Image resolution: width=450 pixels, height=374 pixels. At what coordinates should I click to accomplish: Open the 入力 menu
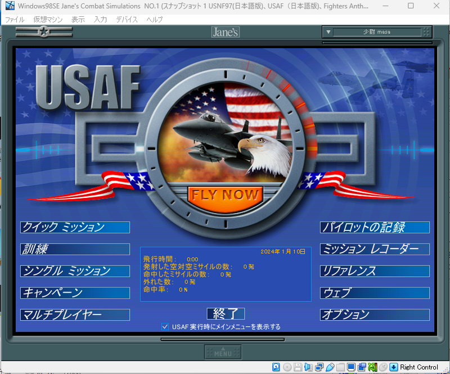pyautogui.click(x=101, y=20)
